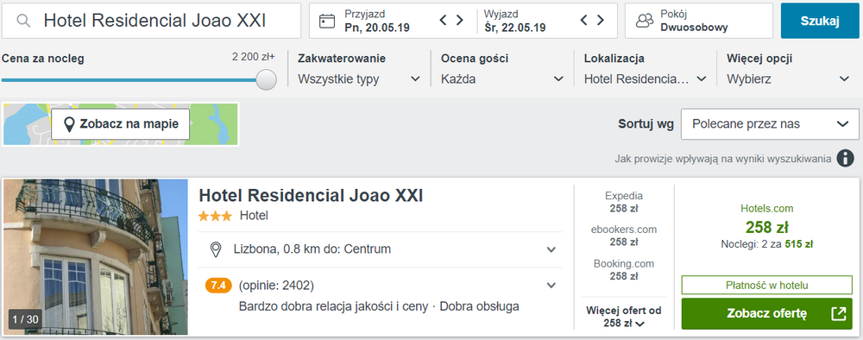Click the Hotels.com 258 zł price
863x340 pixels.
coord(766,227)
